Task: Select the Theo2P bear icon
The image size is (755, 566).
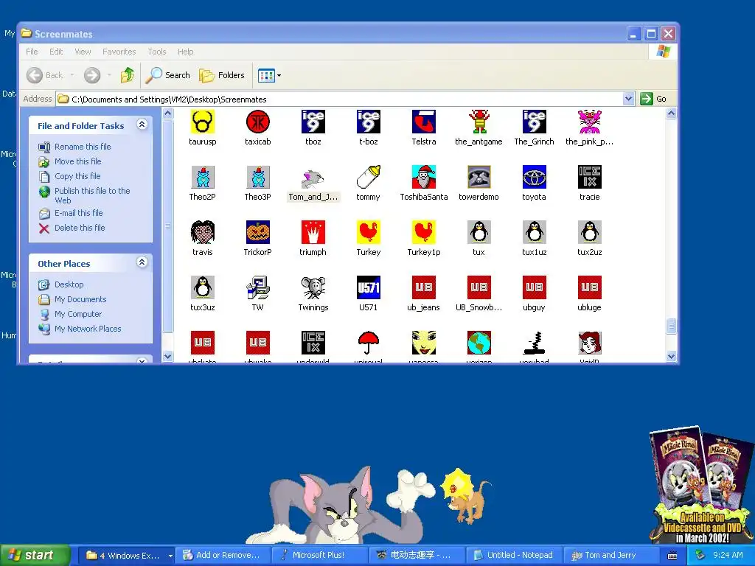Action: coord(202,177)
